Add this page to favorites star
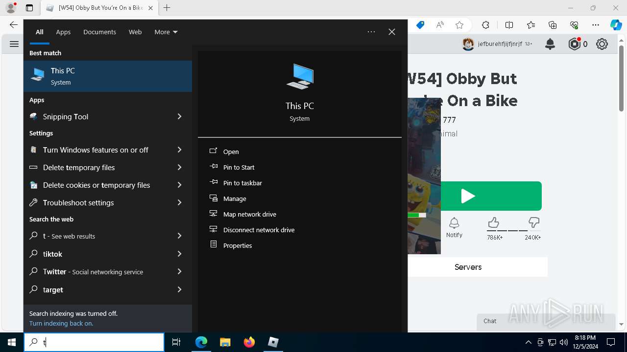The width and height of the screenshot is (627, 352). coord(459,25)
